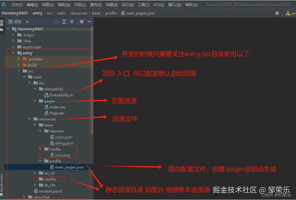This screenshot has width=296, height=200.
Task: Hide the project panel with minus icon
Action: (90, 22)
